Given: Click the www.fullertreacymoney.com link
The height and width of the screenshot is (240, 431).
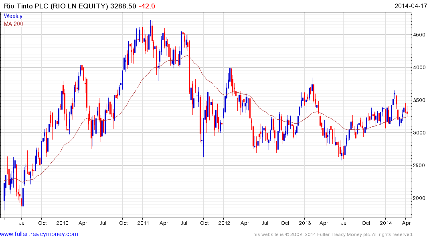Looking at the screenshot, I should [39, 234].
